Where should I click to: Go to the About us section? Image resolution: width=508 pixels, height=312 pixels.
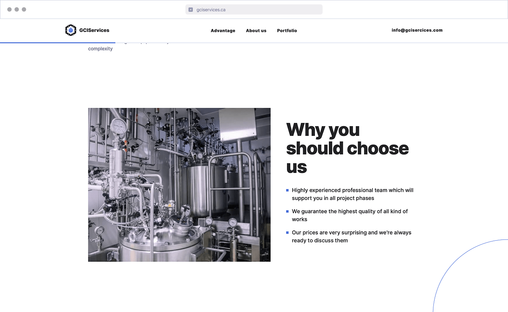coord(256,31)
